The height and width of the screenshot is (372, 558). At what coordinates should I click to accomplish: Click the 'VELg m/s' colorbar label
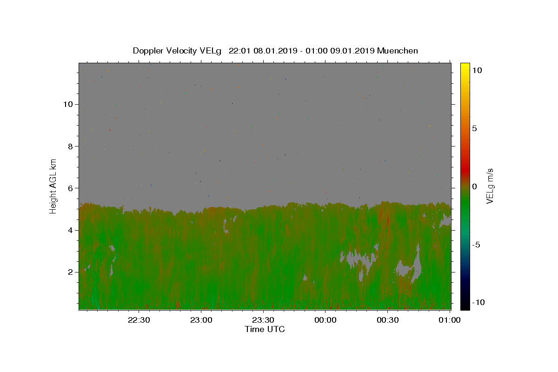coord(490,186)
